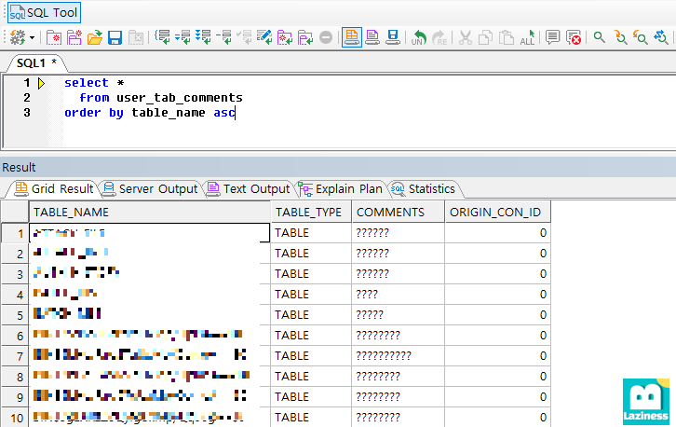Click the Select ALL icon
The width and height of the screenshot is (676, 427).
pos(527,38)
